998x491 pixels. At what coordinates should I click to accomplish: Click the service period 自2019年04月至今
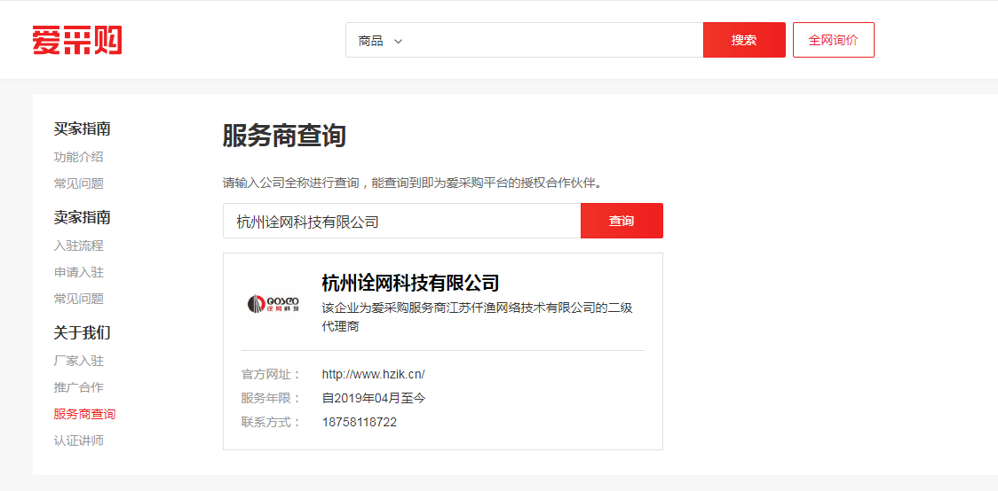(x=374, y=398)
